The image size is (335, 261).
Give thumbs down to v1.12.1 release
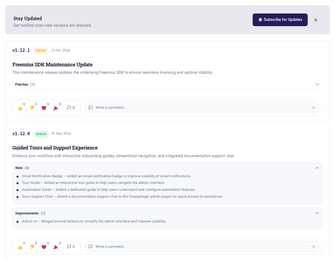(x=32, y=108)
